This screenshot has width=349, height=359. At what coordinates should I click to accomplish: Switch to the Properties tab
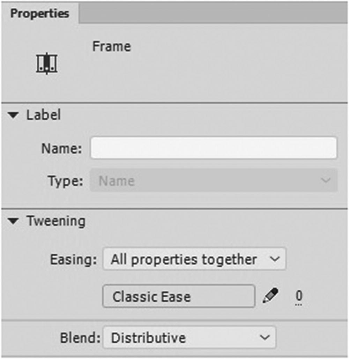tap(39, 13)
